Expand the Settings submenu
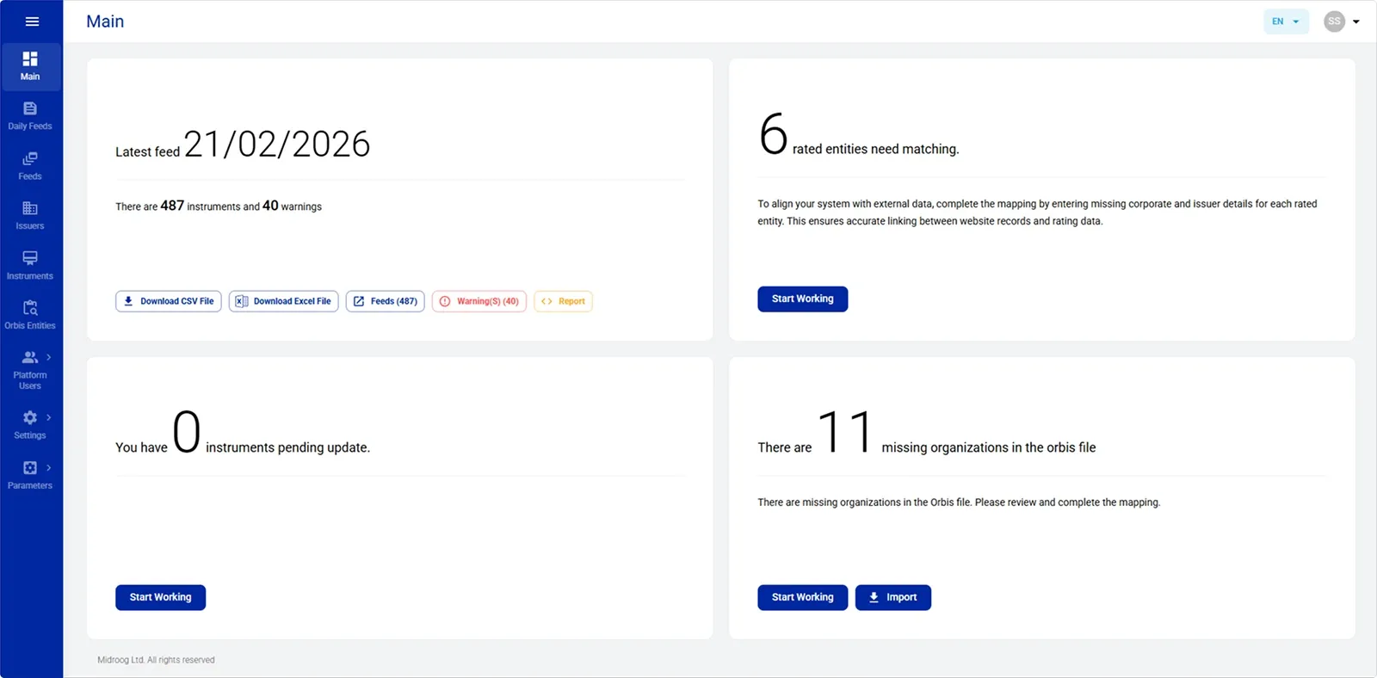Viewport: 1377px width, 678px height. (31, 424)
